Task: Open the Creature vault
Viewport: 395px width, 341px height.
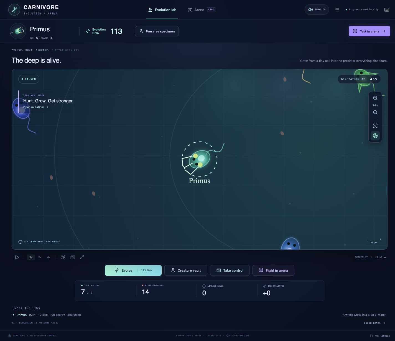Action: pos(186,270)
